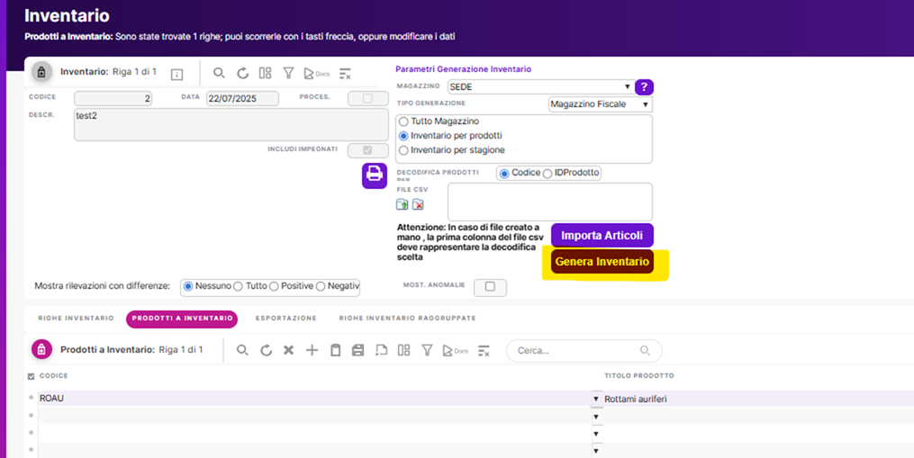This screenshot has width=914, height=458.
Task: Click the upload CSV file icon
Action: [x=403, y=205]
